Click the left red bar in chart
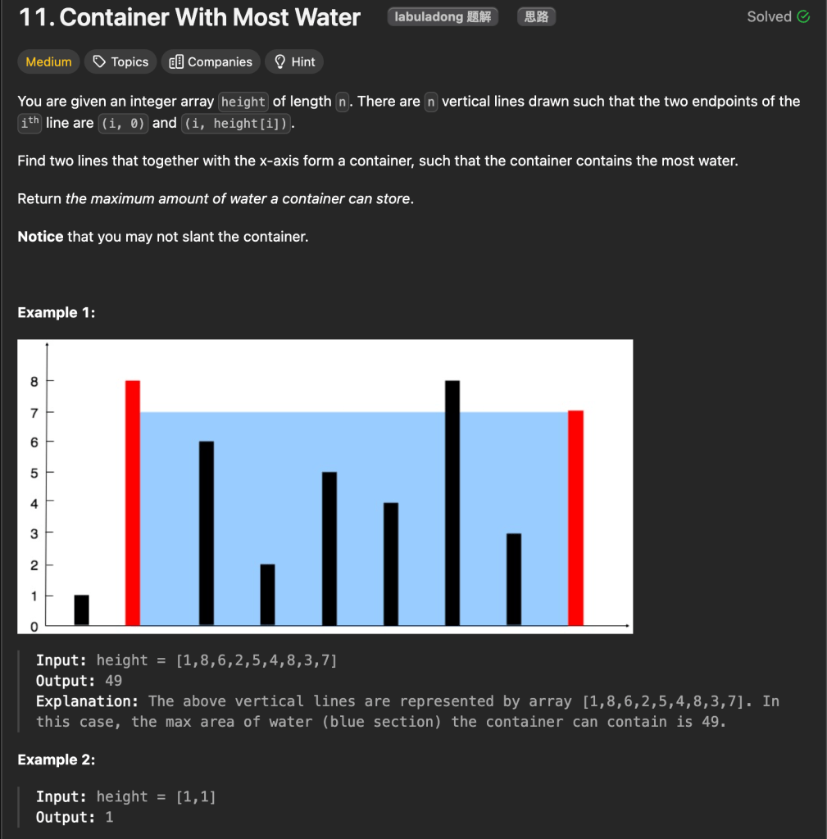 pos(133,501)
